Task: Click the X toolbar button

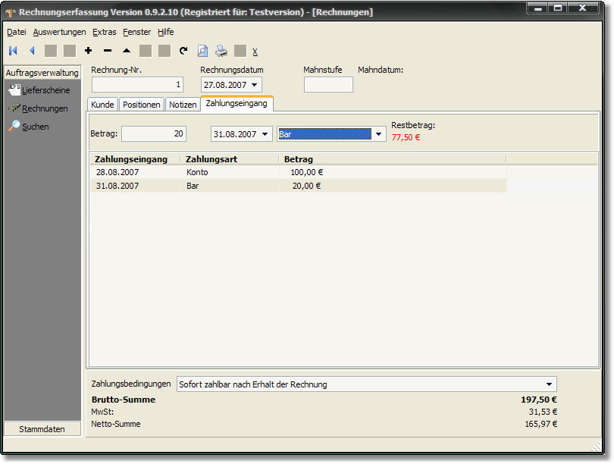Action: pyautogui.click(x=255, y=52)
